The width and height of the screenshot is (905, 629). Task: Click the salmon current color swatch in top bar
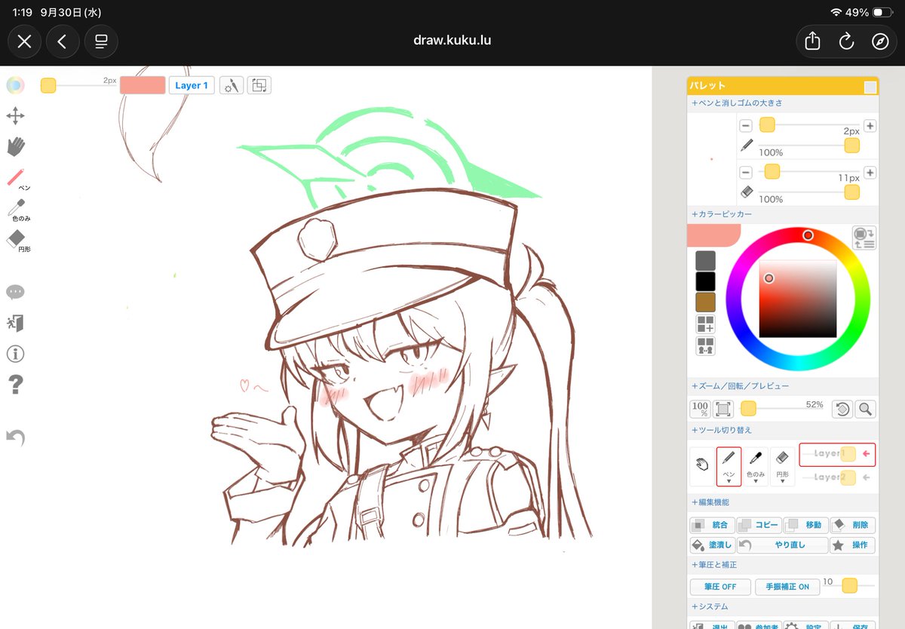tap(143, 85)
